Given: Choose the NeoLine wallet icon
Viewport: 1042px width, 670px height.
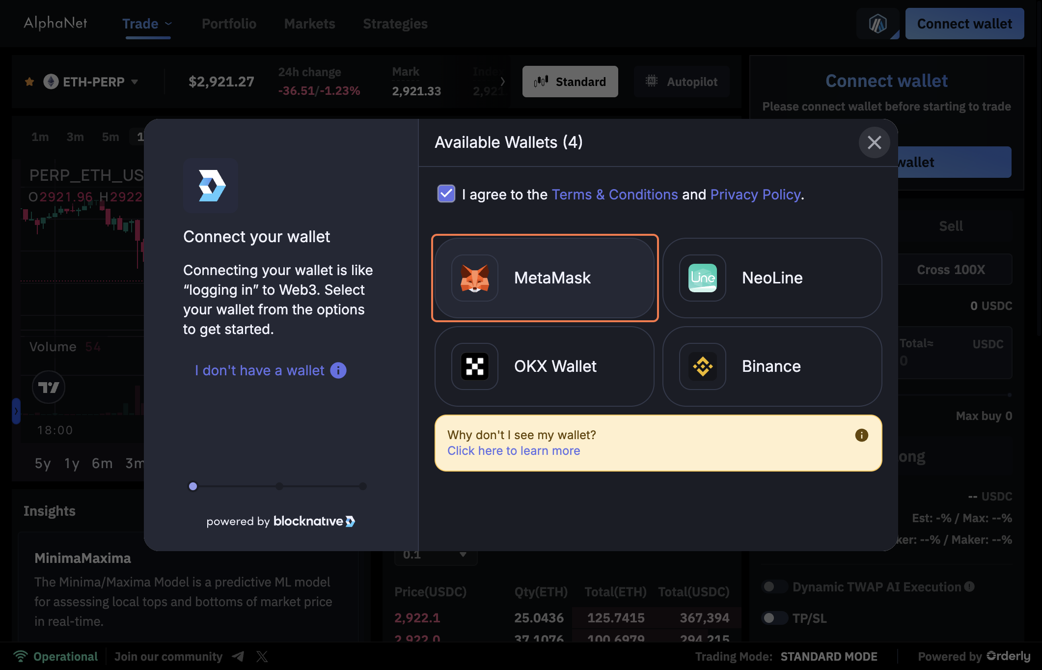Looking at the screenshot, I should click(702, 278).
